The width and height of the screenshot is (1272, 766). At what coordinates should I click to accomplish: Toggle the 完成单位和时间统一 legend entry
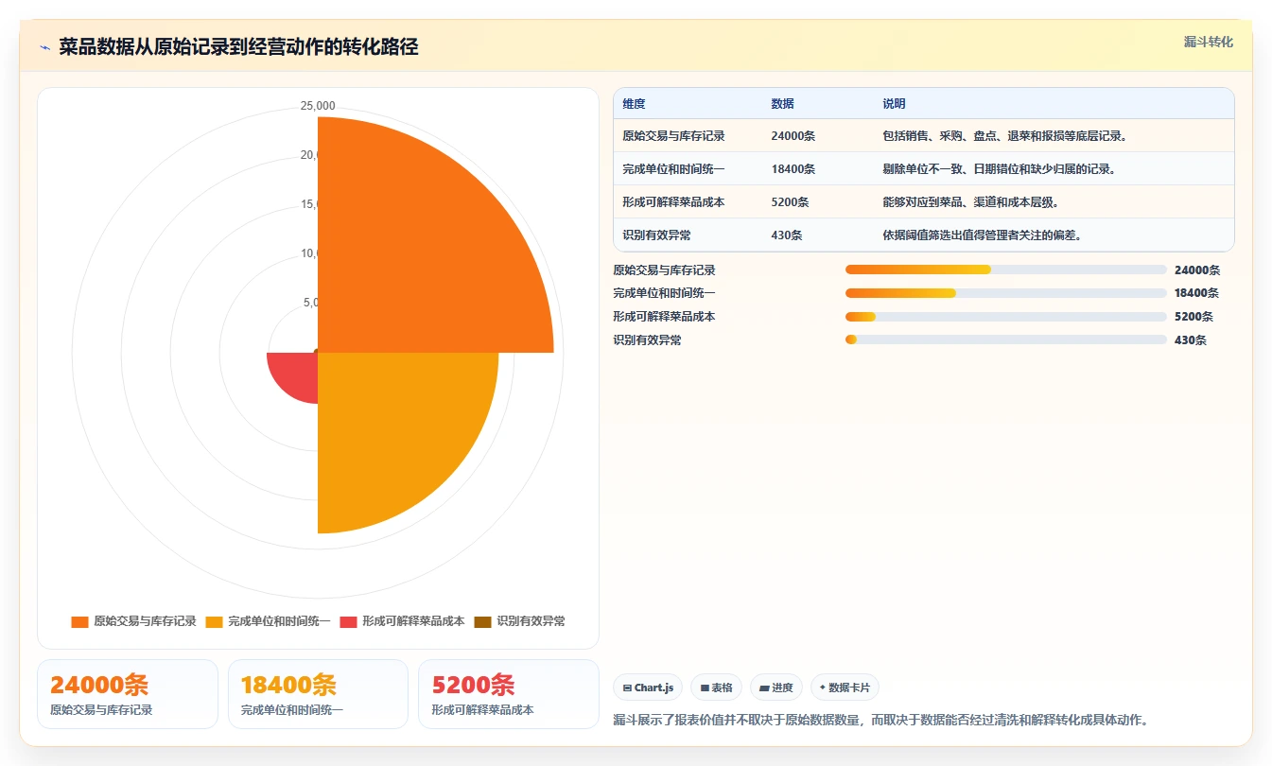tap(268, 621)
